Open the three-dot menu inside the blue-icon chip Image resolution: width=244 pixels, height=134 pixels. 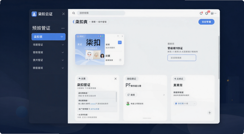click(194, 104)
